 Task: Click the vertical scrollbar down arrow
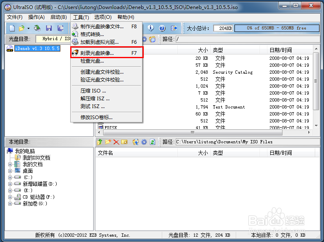(316, 126)
